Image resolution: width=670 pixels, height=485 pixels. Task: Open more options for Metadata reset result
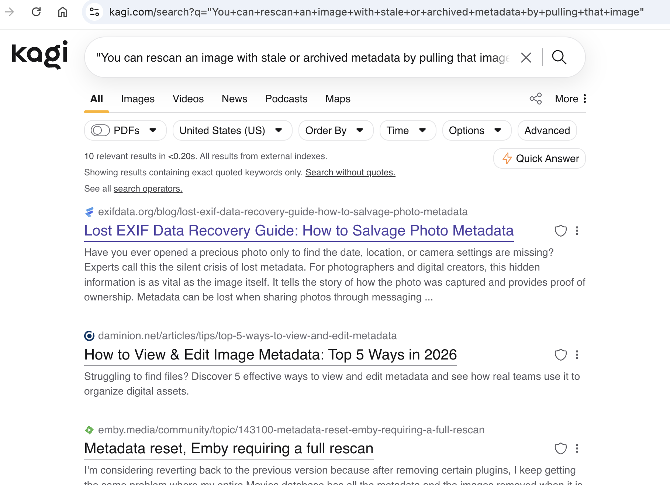click(x=577, y=448)
